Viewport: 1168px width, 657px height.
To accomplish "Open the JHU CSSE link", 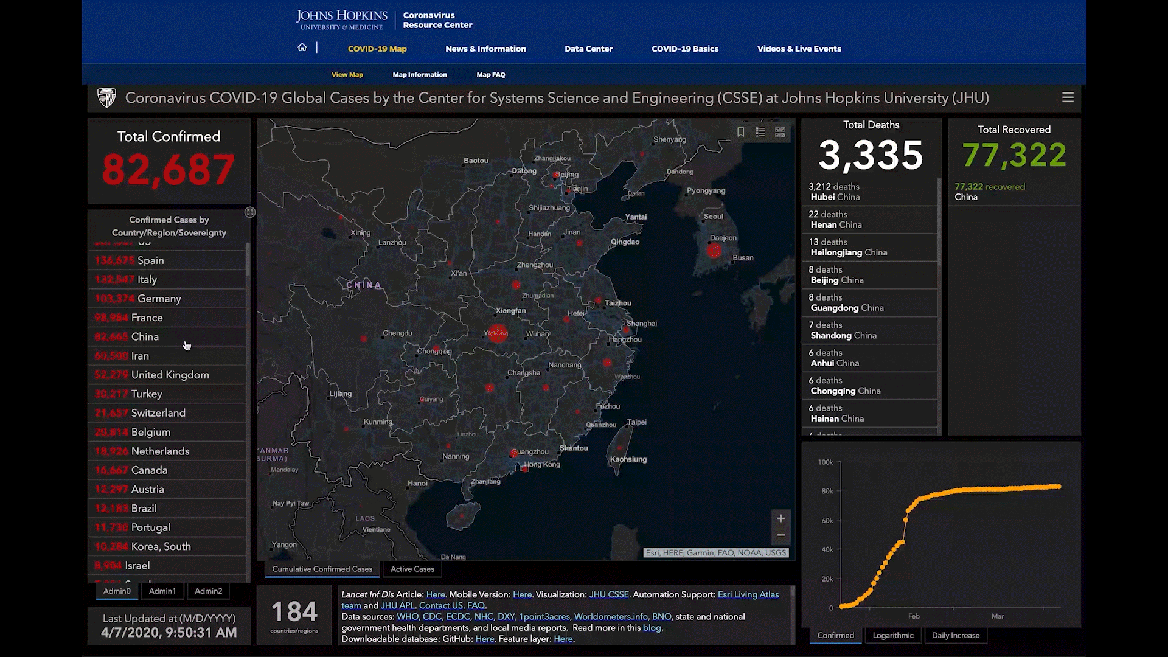I will [x=609, y=594].
